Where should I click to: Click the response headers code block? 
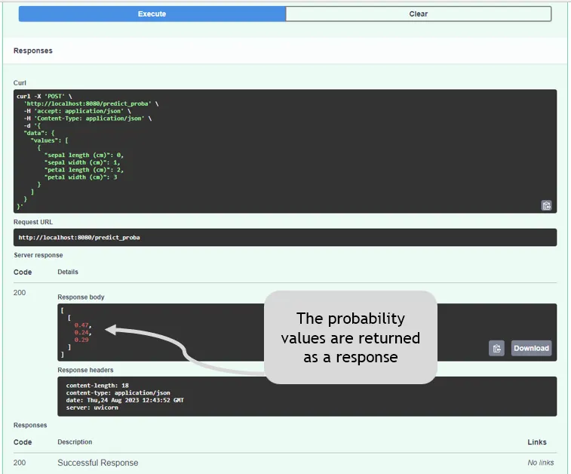click(307, 396)
